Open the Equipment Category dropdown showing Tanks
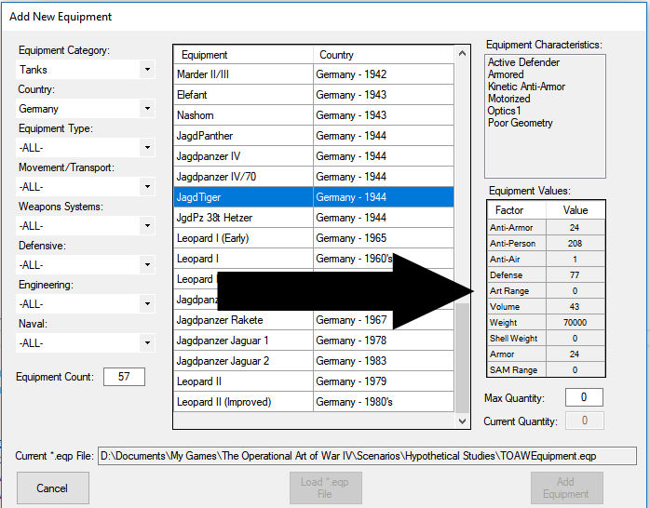650x508 pixels. point(86,70)
